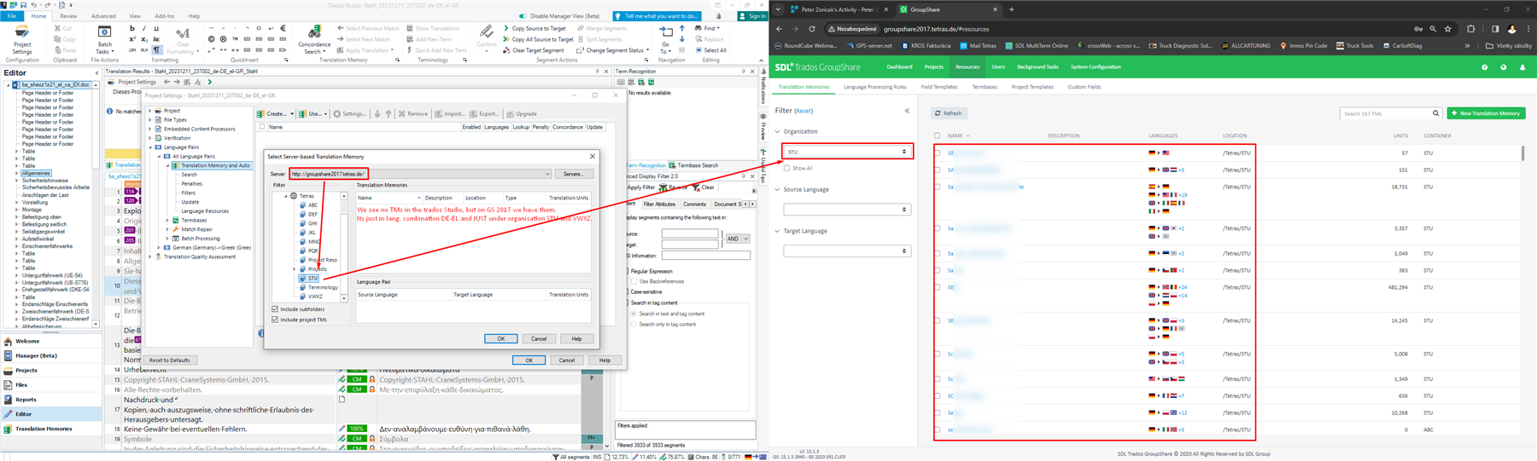Select Search only in tag content radio
The width and height of the screenshot is (1537, 461).
coord(634,324)
